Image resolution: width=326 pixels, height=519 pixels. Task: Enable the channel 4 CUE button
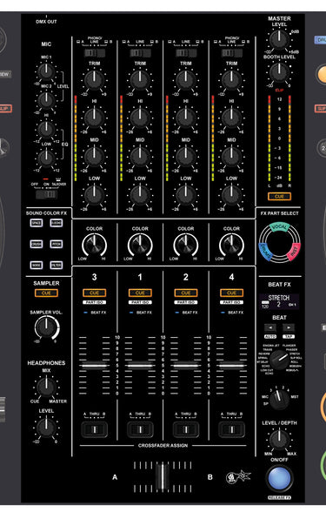pyautogui.click(x=231, y=293)
